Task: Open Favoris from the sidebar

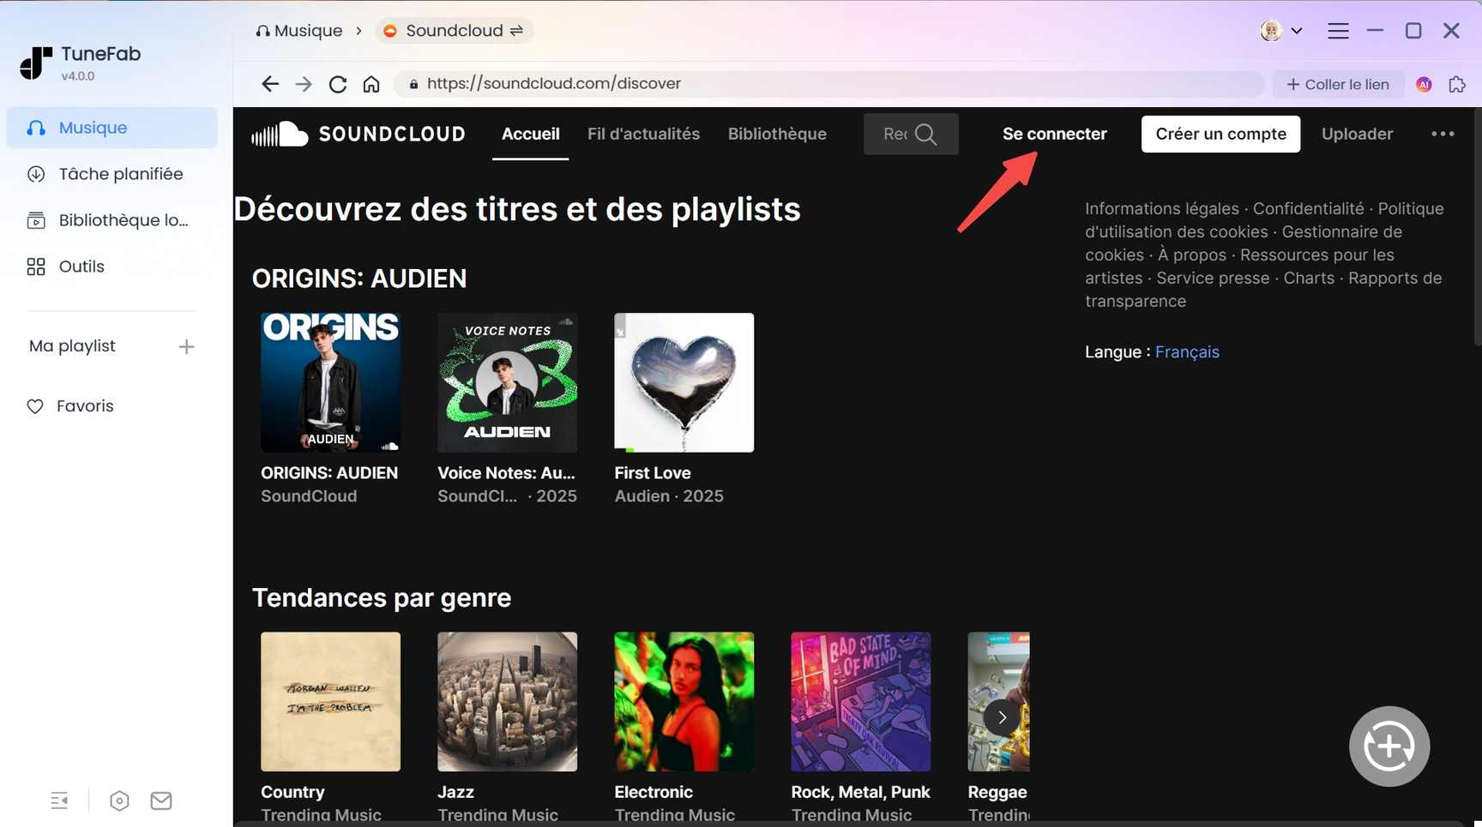Action: click(x=85, y=405)
